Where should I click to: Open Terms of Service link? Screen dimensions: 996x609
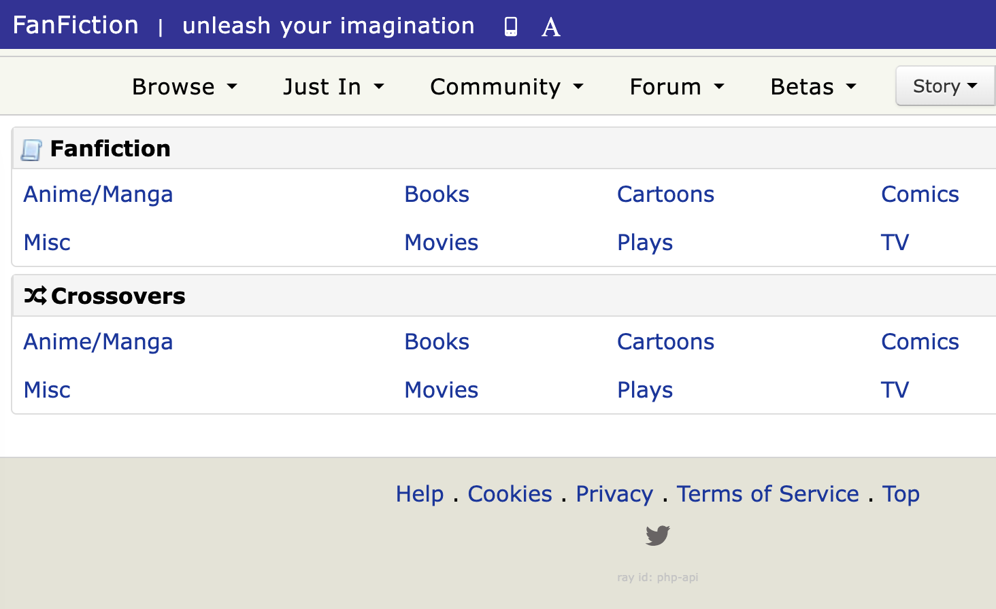tap(767, 494)
